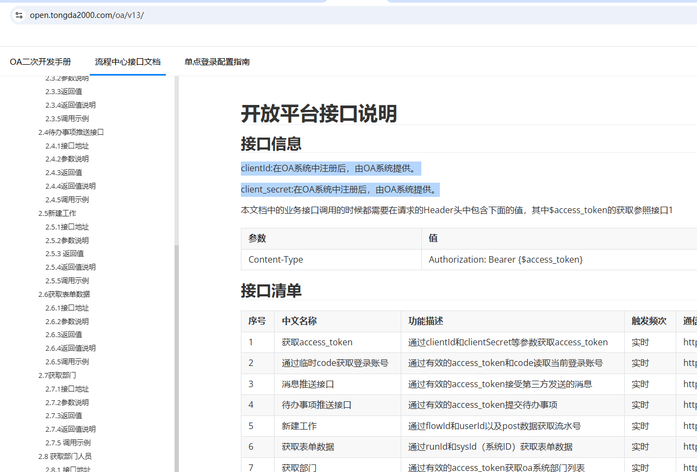Open 2.3.5调用示例 sidebar entry
Viewport: 697px width, 472px height.
click(x=67, y=119)
